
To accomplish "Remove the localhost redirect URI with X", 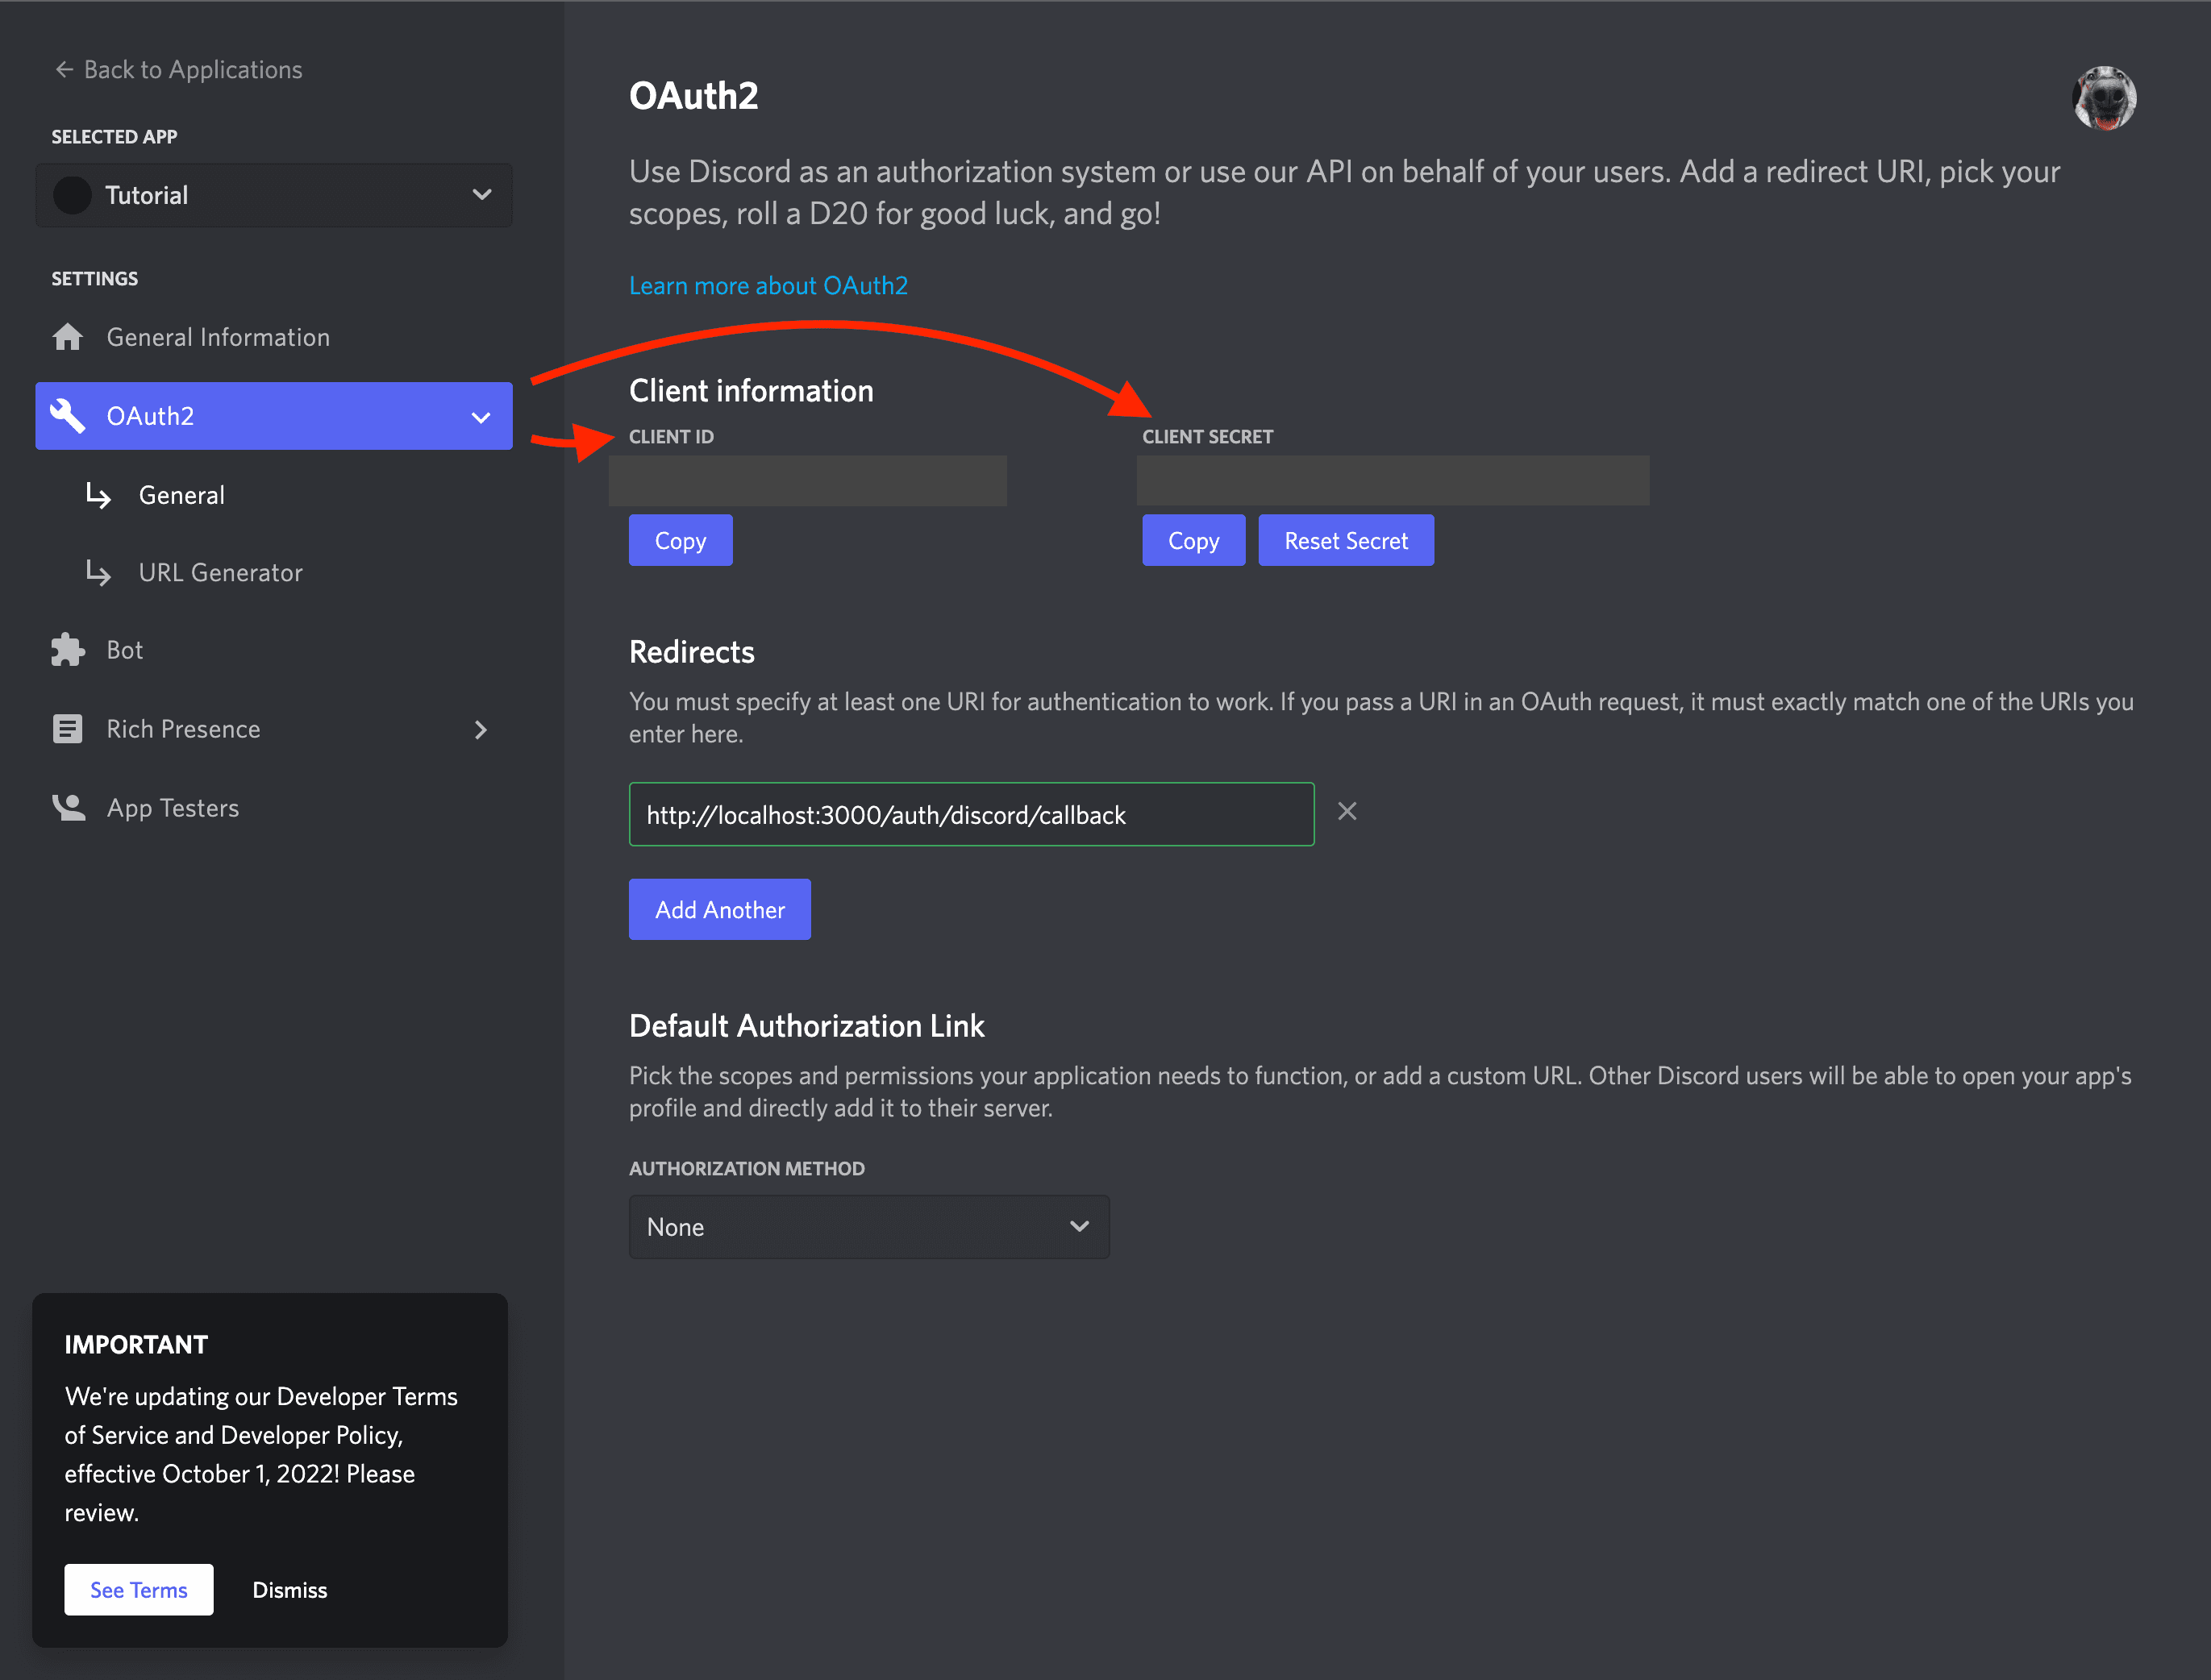I will point(1347,811).
